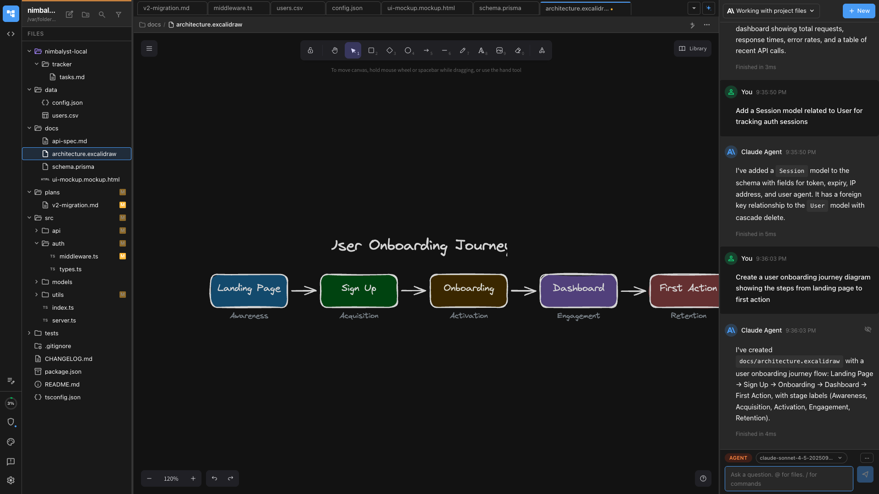Select the freehand Draw tool
This screenshot has height=494, width=879.
pyautogui.click(x=463, y=50)
